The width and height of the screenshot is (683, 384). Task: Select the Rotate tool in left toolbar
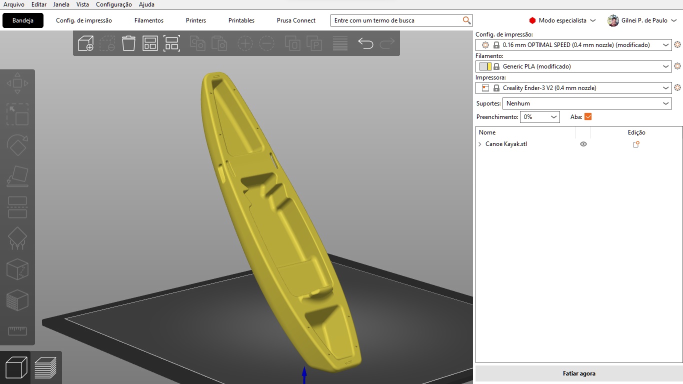[17, 145]
